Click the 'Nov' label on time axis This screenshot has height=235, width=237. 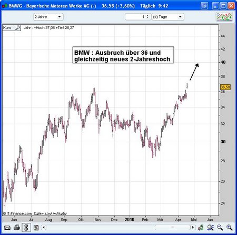98,220
